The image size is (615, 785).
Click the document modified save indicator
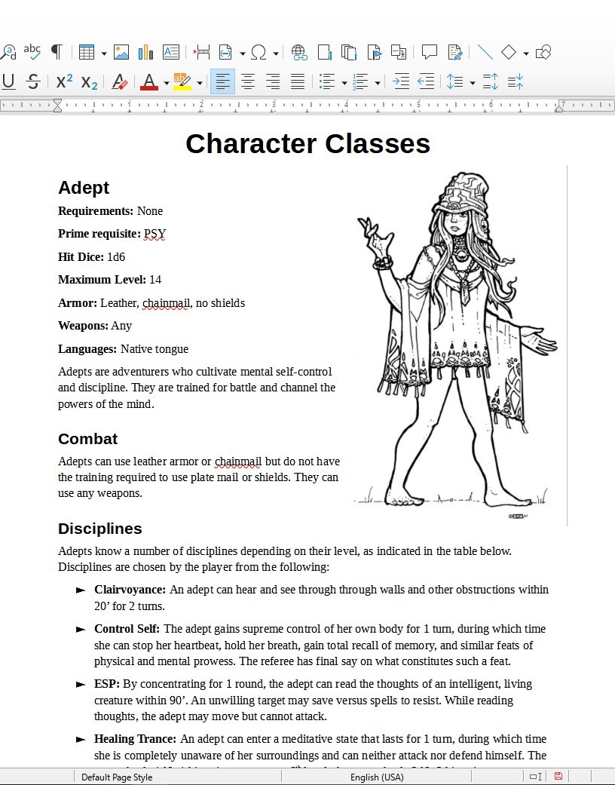(x=558, y=777)
